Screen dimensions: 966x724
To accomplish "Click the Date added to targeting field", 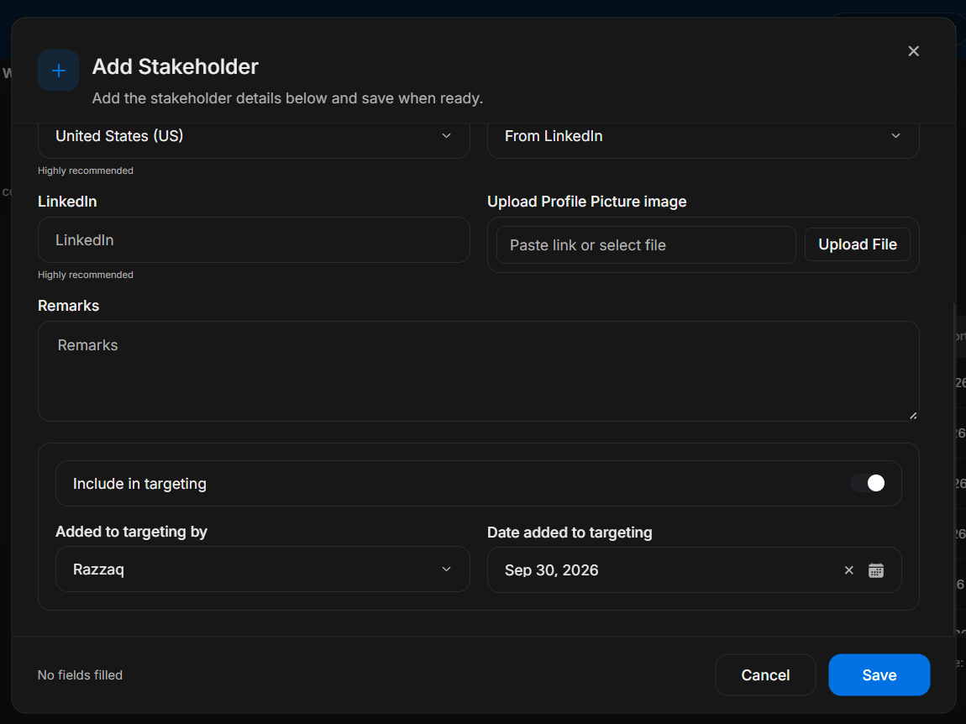I will tap(695, 570).
